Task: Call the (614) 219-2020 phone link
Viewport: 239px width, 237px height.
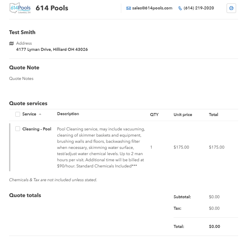Action: click(199, 8)
